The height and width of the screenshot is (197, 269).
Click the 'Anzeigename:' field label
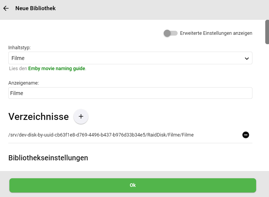tap(24, 83)
